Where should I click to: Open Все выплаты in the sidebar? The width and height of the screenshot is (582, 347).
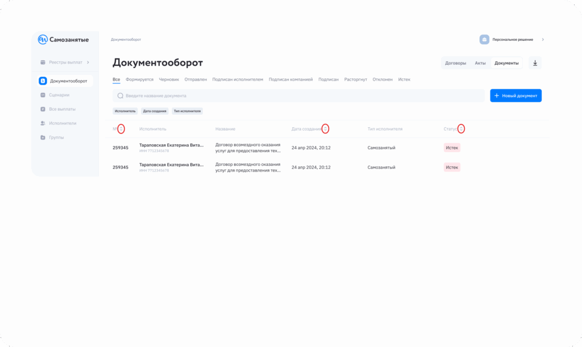(61, 109)
